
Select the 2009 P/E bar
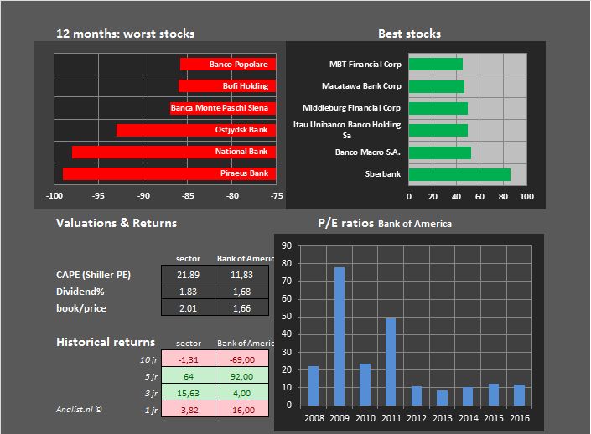(x=340, y=337)
